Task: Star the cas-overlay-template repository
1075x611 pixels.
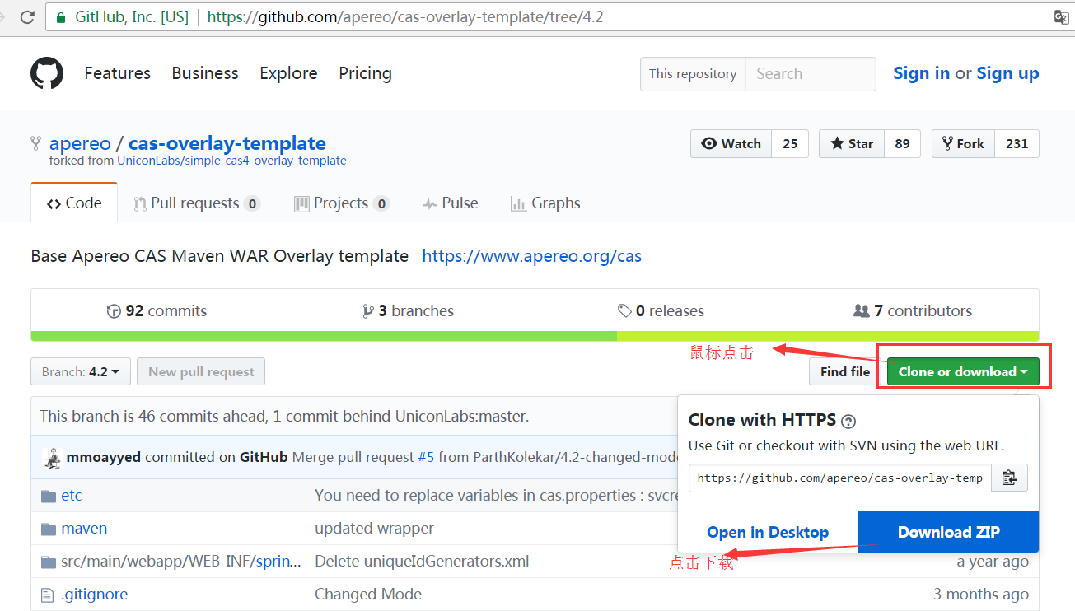Action: point(852,143)
